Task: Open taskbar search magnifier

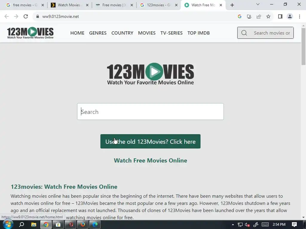Action: coord(22,225)
